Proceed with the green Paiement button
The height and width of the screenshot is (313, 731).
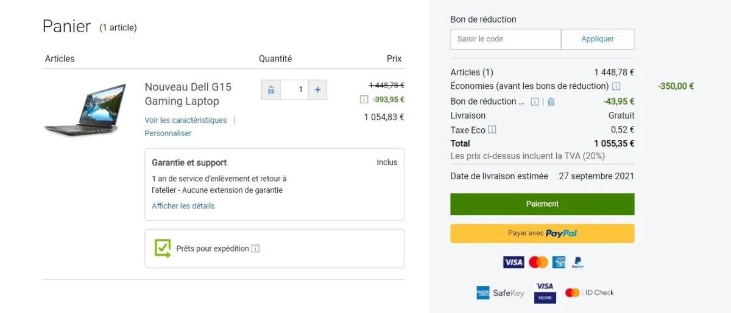point(542,204)
